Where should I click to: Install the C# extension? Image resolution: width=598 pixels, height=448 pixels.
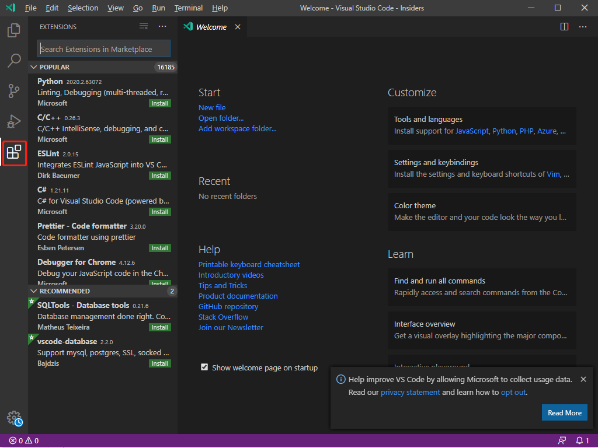pos(160,212)
